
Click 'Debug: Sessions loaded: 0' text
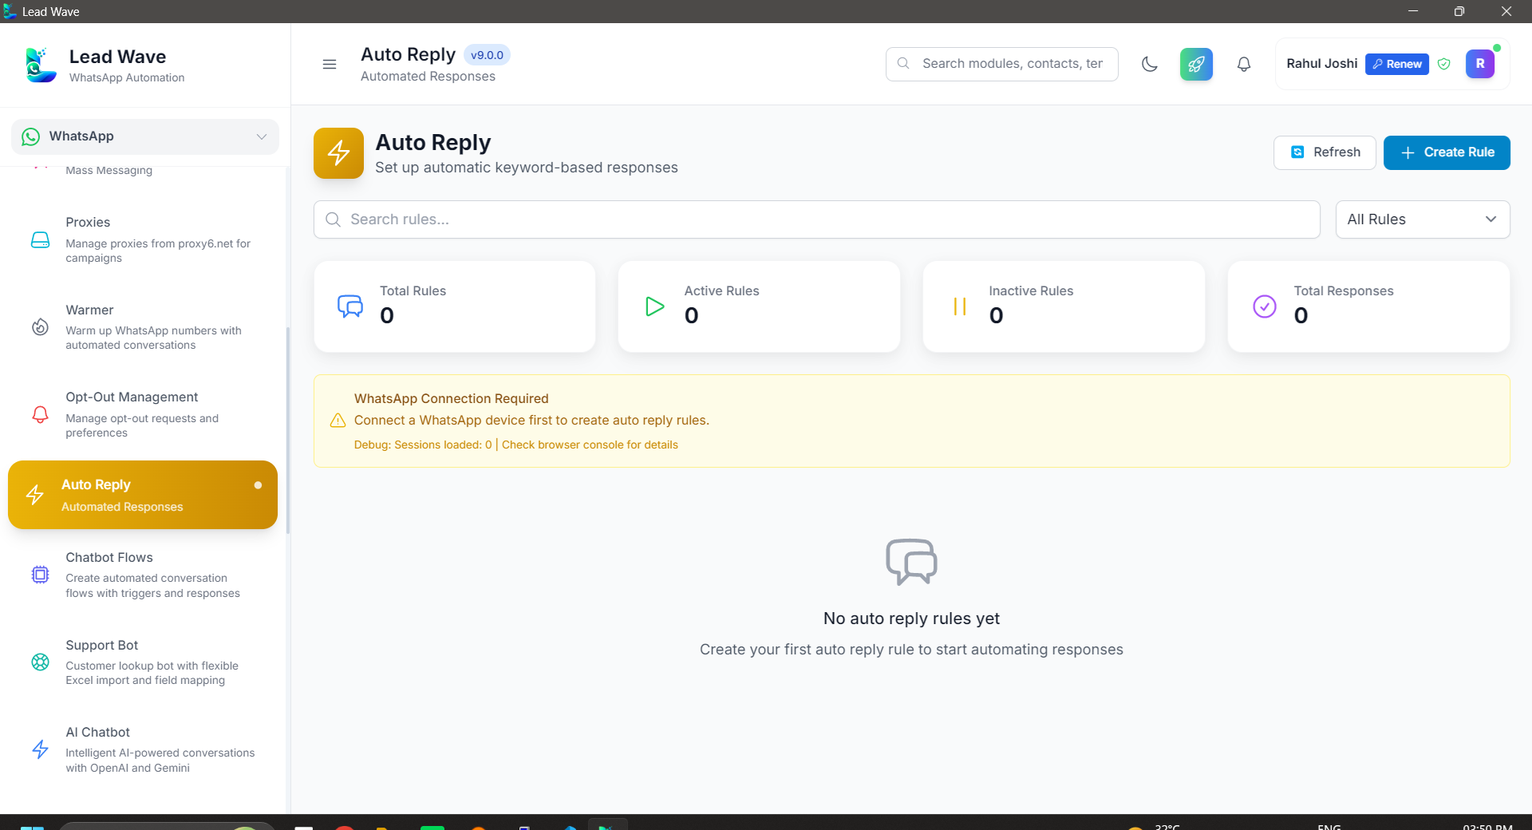pyautogui.click(x=423, y=445)
